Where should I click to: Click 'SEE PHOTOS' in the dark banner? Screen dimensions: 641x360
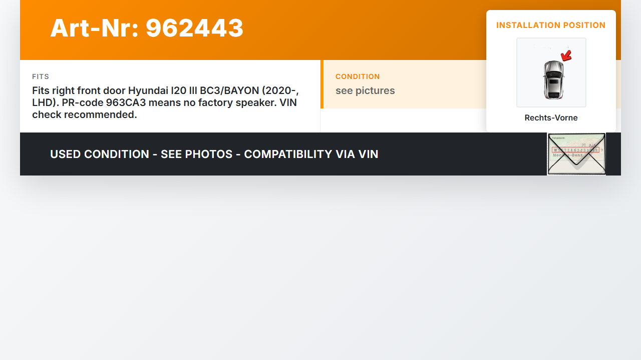(196, 154)
